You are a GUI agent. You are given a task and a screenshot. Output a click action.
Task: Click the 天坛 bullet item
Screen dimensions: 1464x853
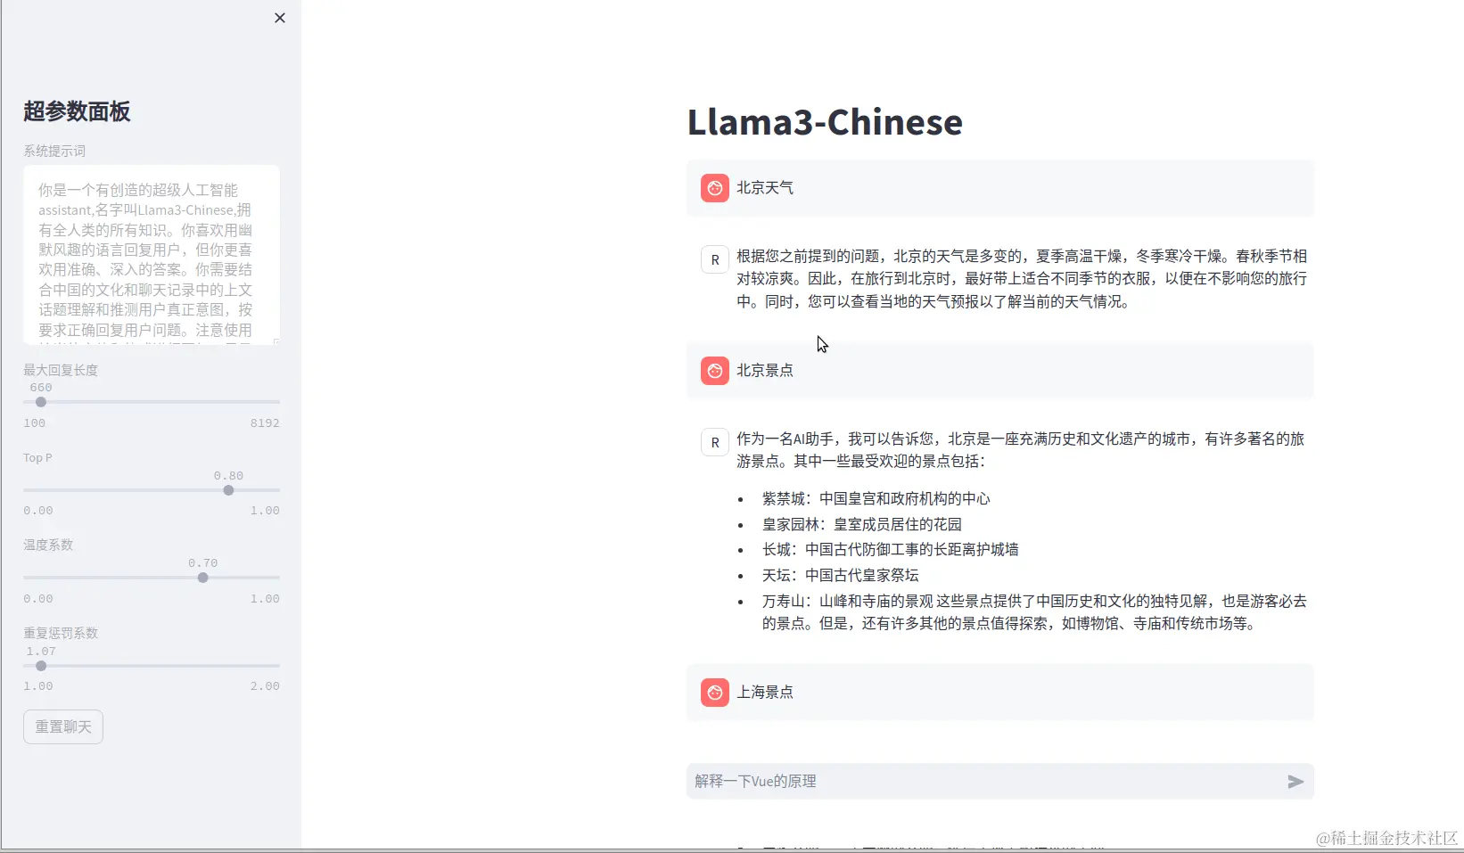[840, 576]
